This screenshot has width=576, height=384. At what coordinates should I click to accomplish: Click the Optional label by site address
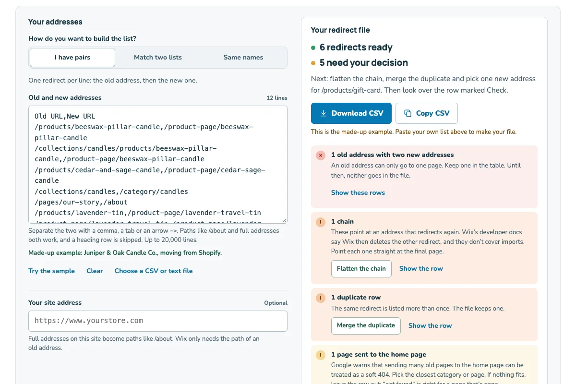tap(276, 303)
